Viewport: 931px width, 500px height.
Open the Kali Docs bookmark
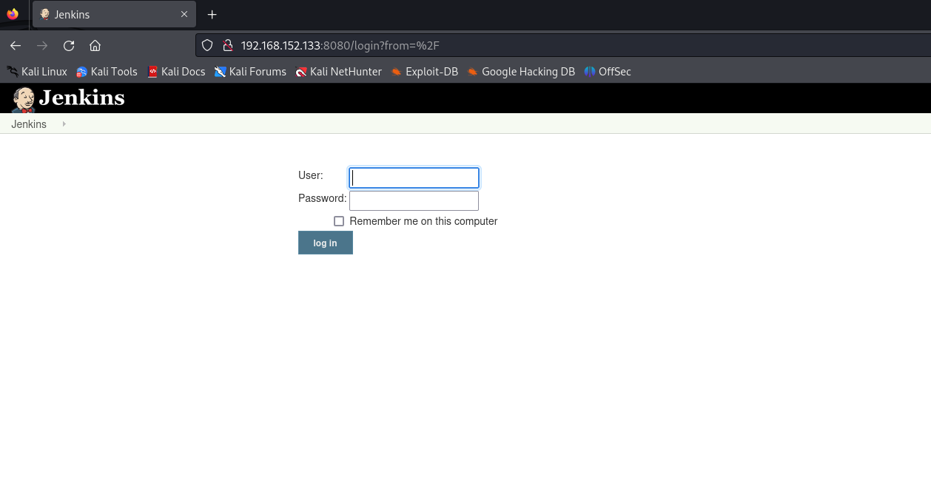(x=176, y=72)
